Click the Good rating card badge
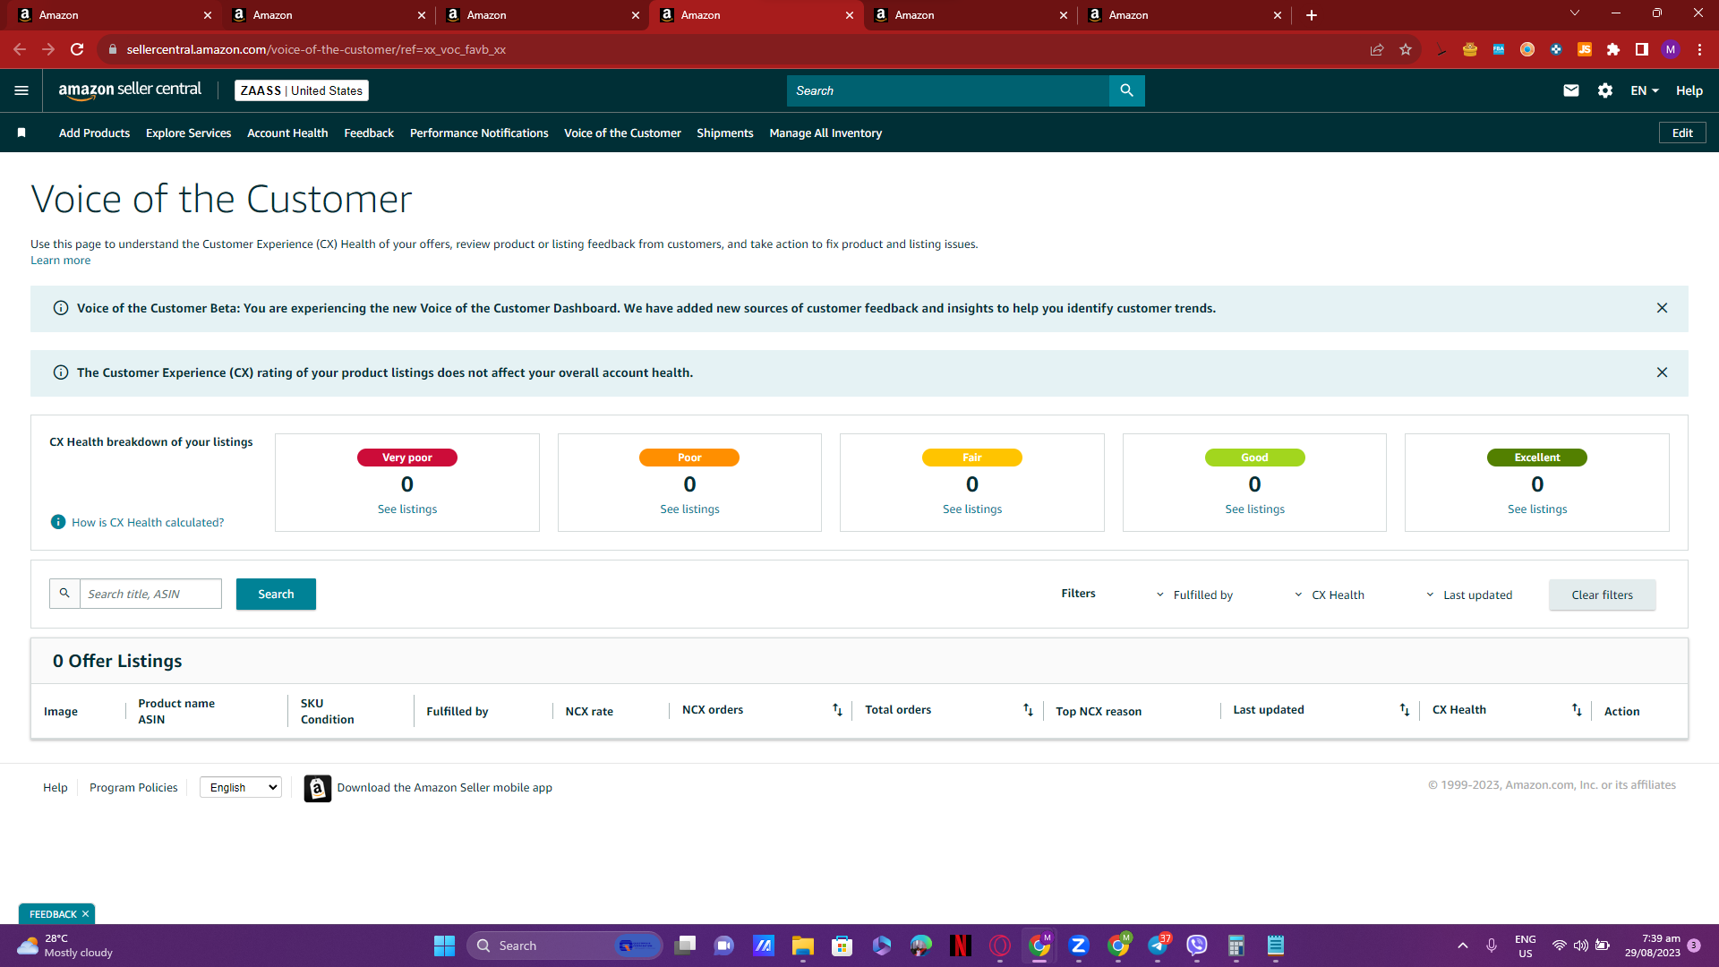The width and height of the screenshot is (1719, 967). pos(1254,458)
